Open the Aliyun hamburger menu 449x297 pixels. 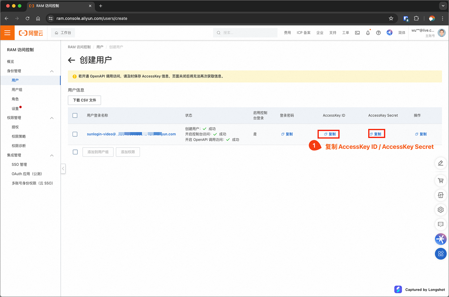tap(7, 33)
